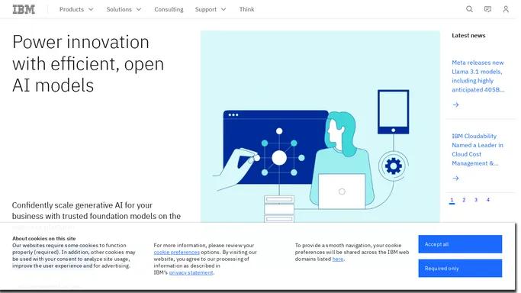Go to news page 2
Image resolution: width=521 pixels, height=293 pixels.
click(464, 200)
